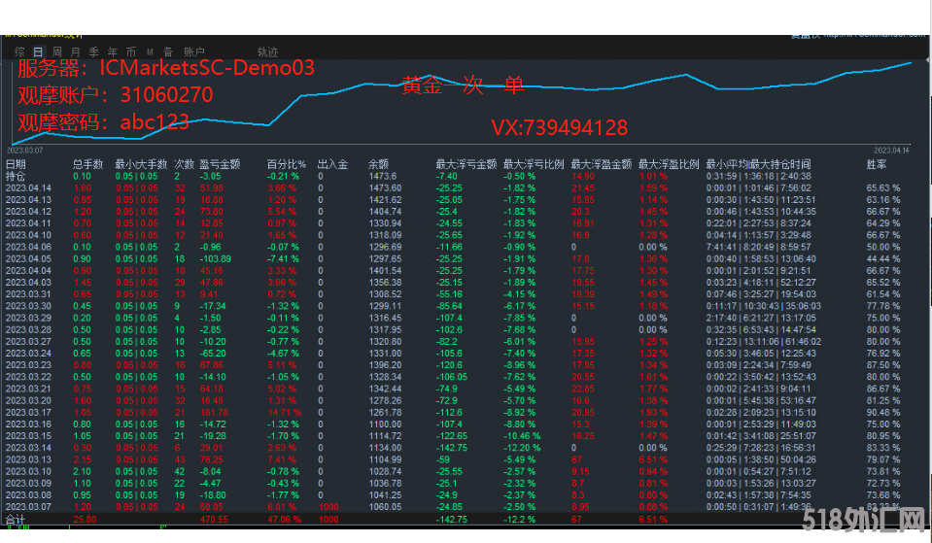Select the 2023.04.13 date row
The image size is (932, 543).
click(x=28, y=199)
